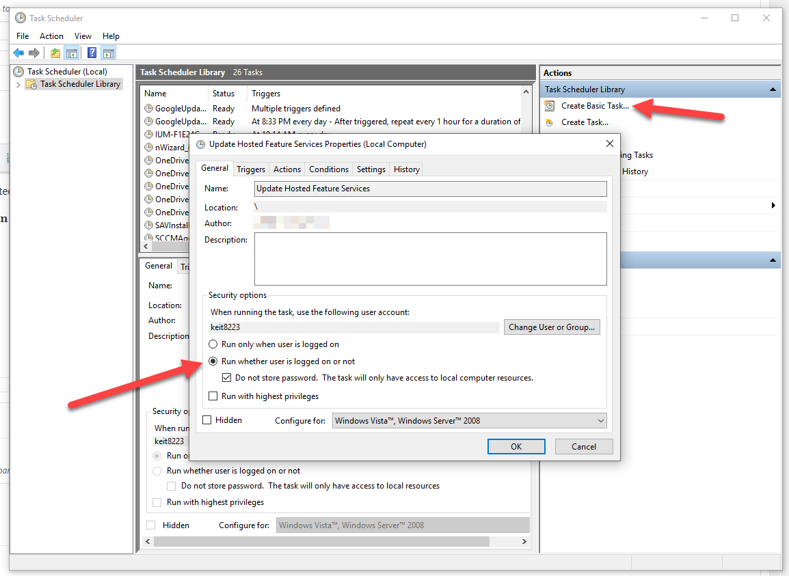Click the Create Basic Task icon
The height and width of the screenshot is (576, 789).
pos(548,105)
